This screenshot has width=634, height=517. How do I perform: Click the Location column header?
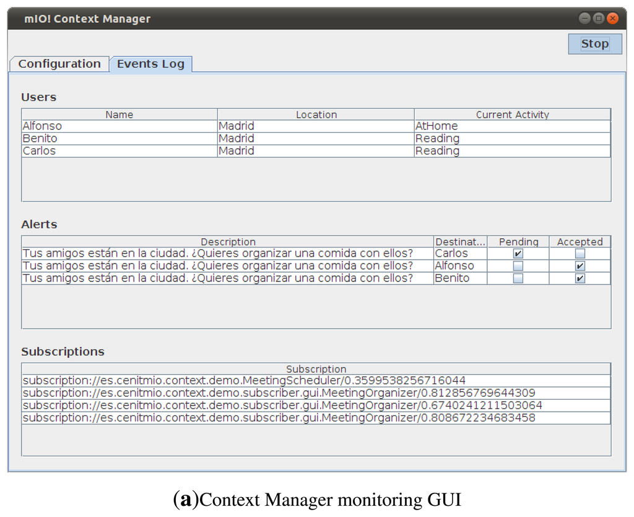point(316,115)
